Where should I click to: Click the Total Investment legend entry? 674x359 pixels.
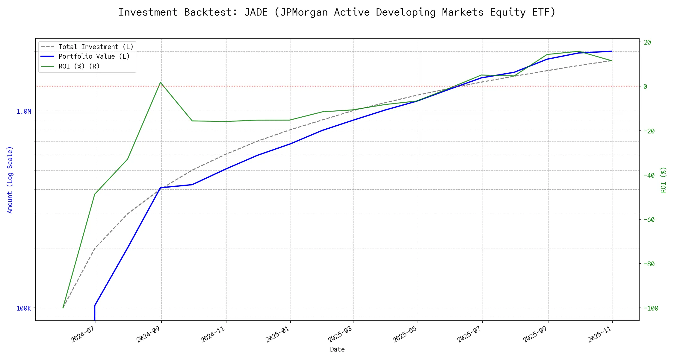coord(96,47)
